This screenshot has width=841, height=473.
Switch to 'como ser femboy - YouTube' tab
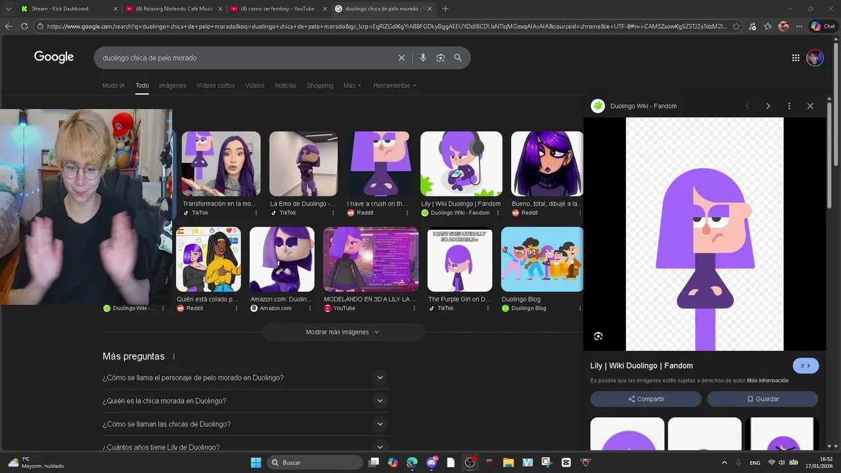click(x=277, y=9)
